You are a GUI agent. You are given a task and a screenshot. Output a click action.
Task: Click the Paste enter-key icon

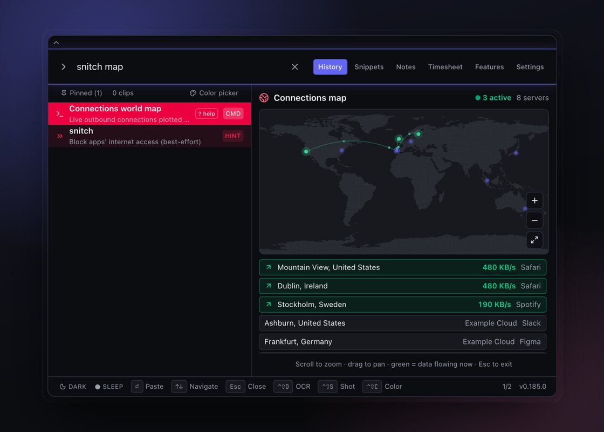pyautogui.click(x=137, y=387)
